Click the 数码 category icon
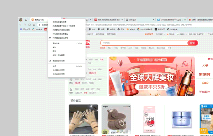This screenshot has width=213, height=136. pos(71,79)
